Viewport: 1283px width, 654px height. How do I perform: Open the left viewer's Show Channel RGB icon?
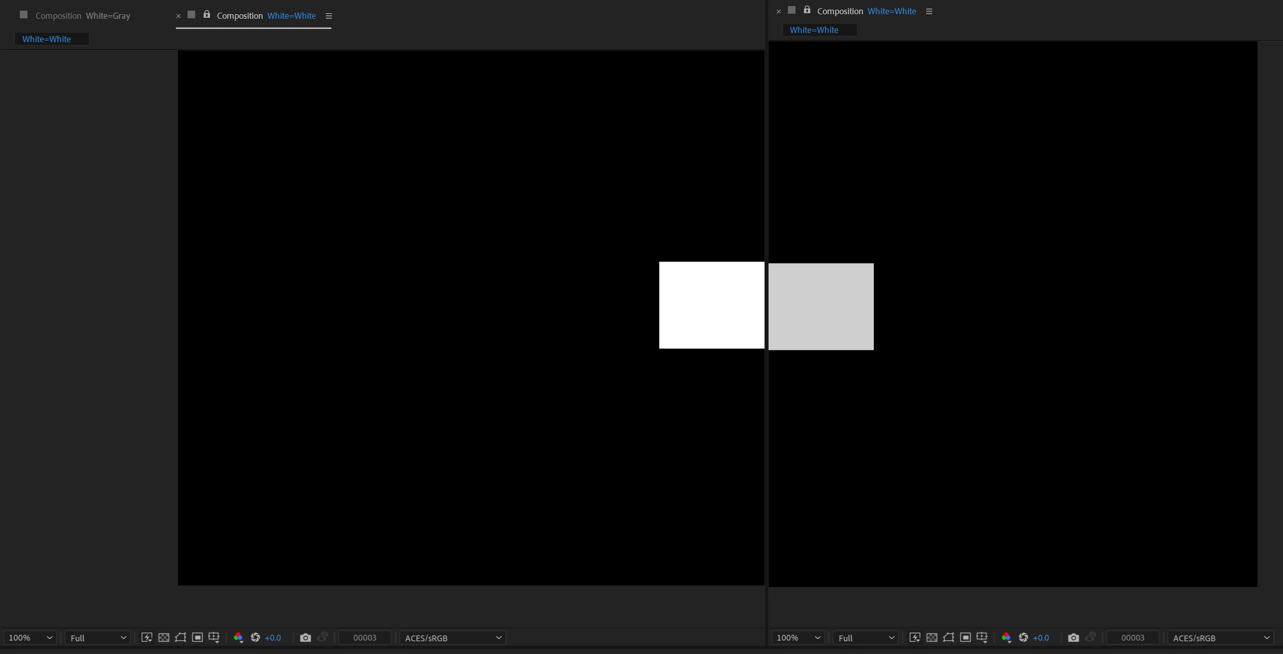(x=238, y=637)
